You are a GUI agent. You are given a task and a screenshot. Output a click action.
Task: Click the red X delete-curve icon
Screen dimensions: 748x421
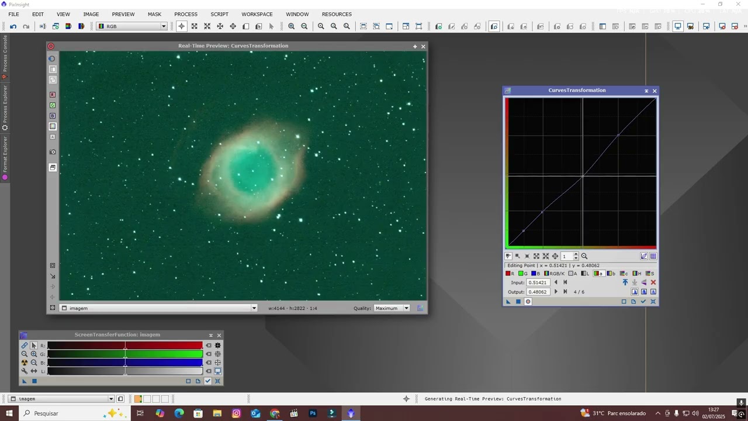pos(653,282)
